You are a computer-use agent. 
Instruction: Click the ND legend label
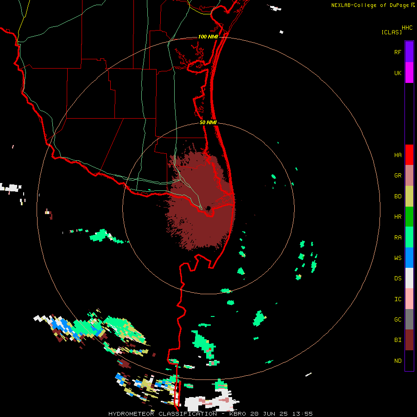pos(398,361)
